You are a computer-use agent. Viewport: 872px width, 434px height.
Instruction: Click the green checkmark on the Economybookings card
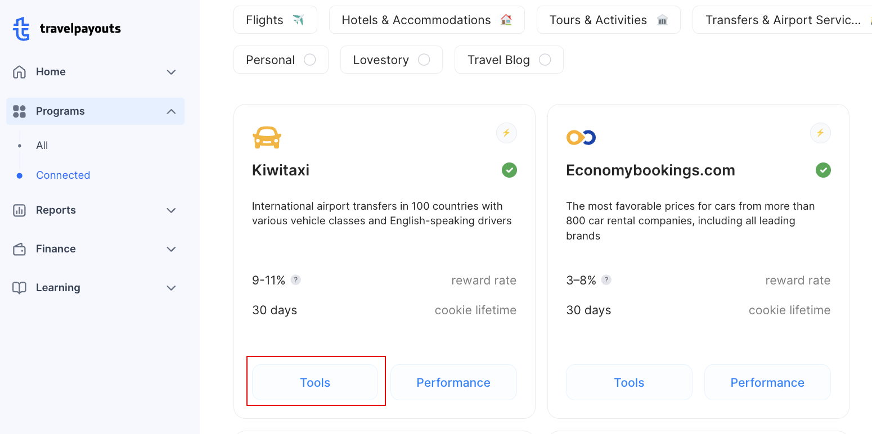(823, 170)
